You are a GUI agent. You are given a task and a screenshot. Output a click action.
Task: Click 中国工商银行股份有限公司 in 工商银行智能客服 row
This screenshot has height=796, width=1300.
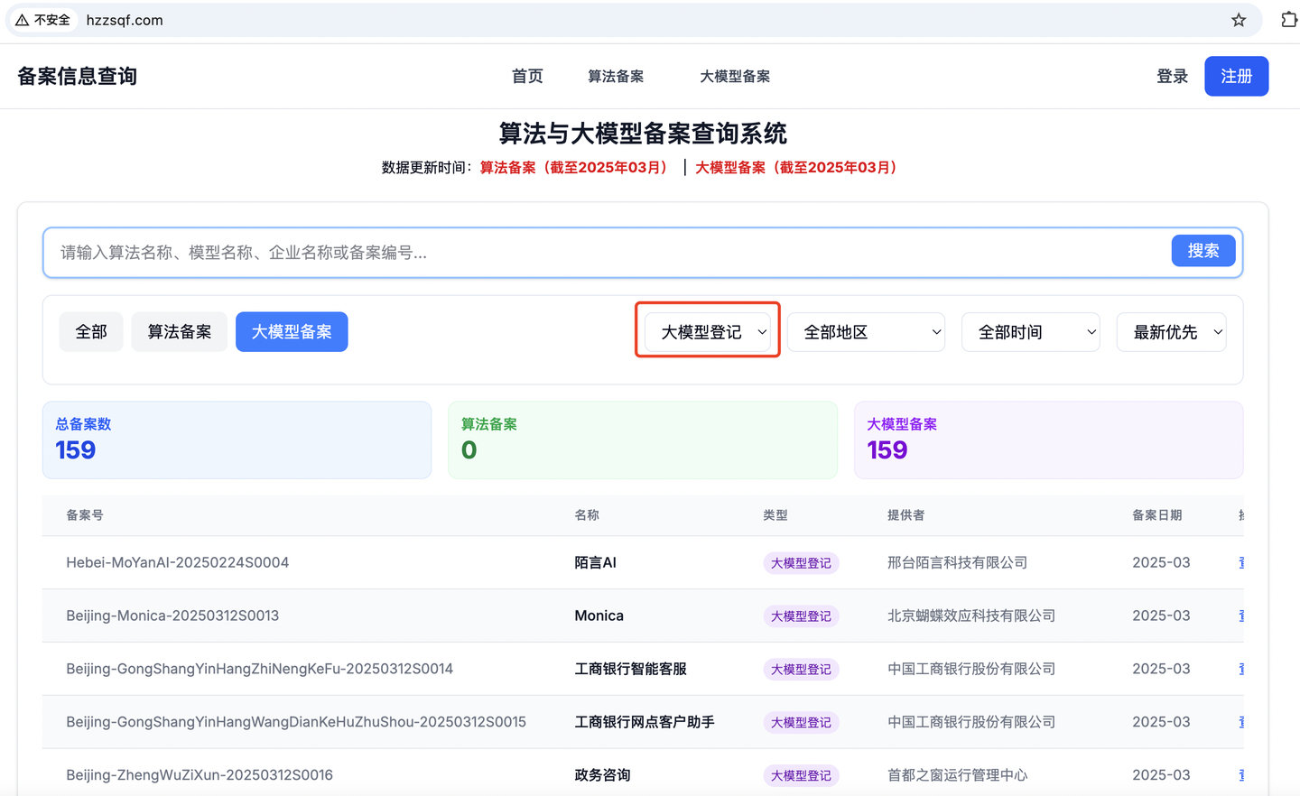[x=971, y=669]
